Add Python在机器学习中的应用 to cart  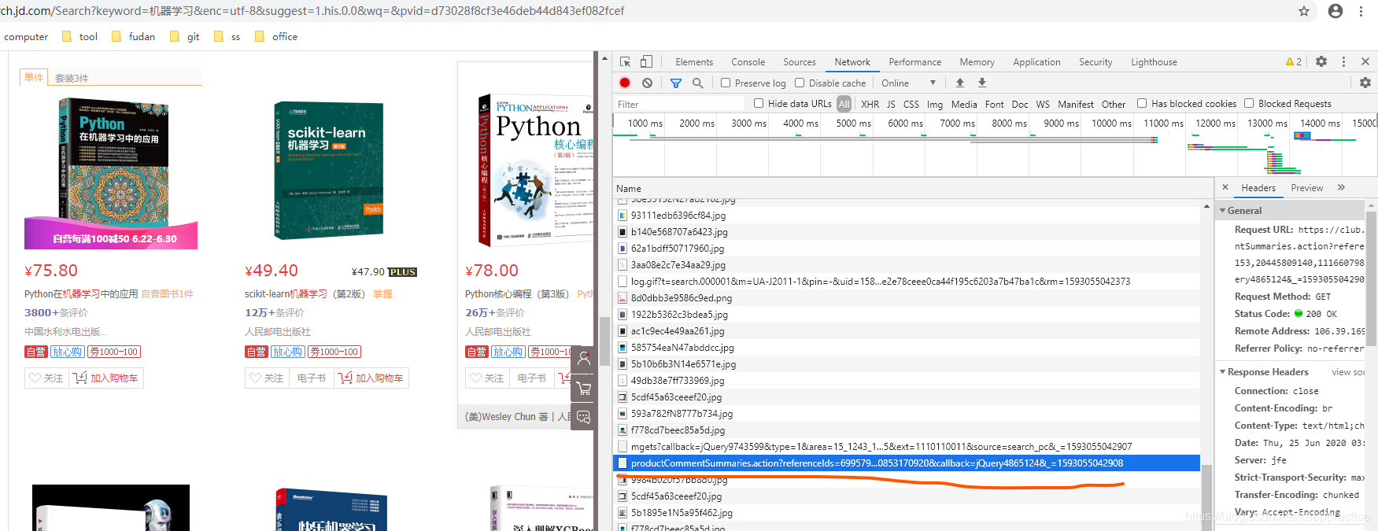(105, 378)
